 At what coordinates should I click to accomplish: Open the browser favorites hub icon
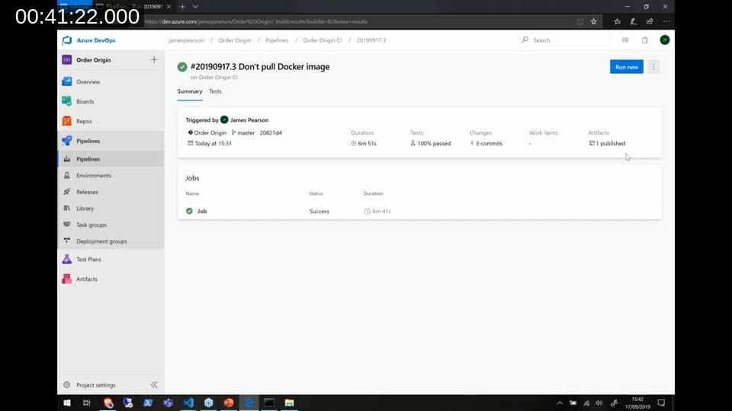coord(617,21)
